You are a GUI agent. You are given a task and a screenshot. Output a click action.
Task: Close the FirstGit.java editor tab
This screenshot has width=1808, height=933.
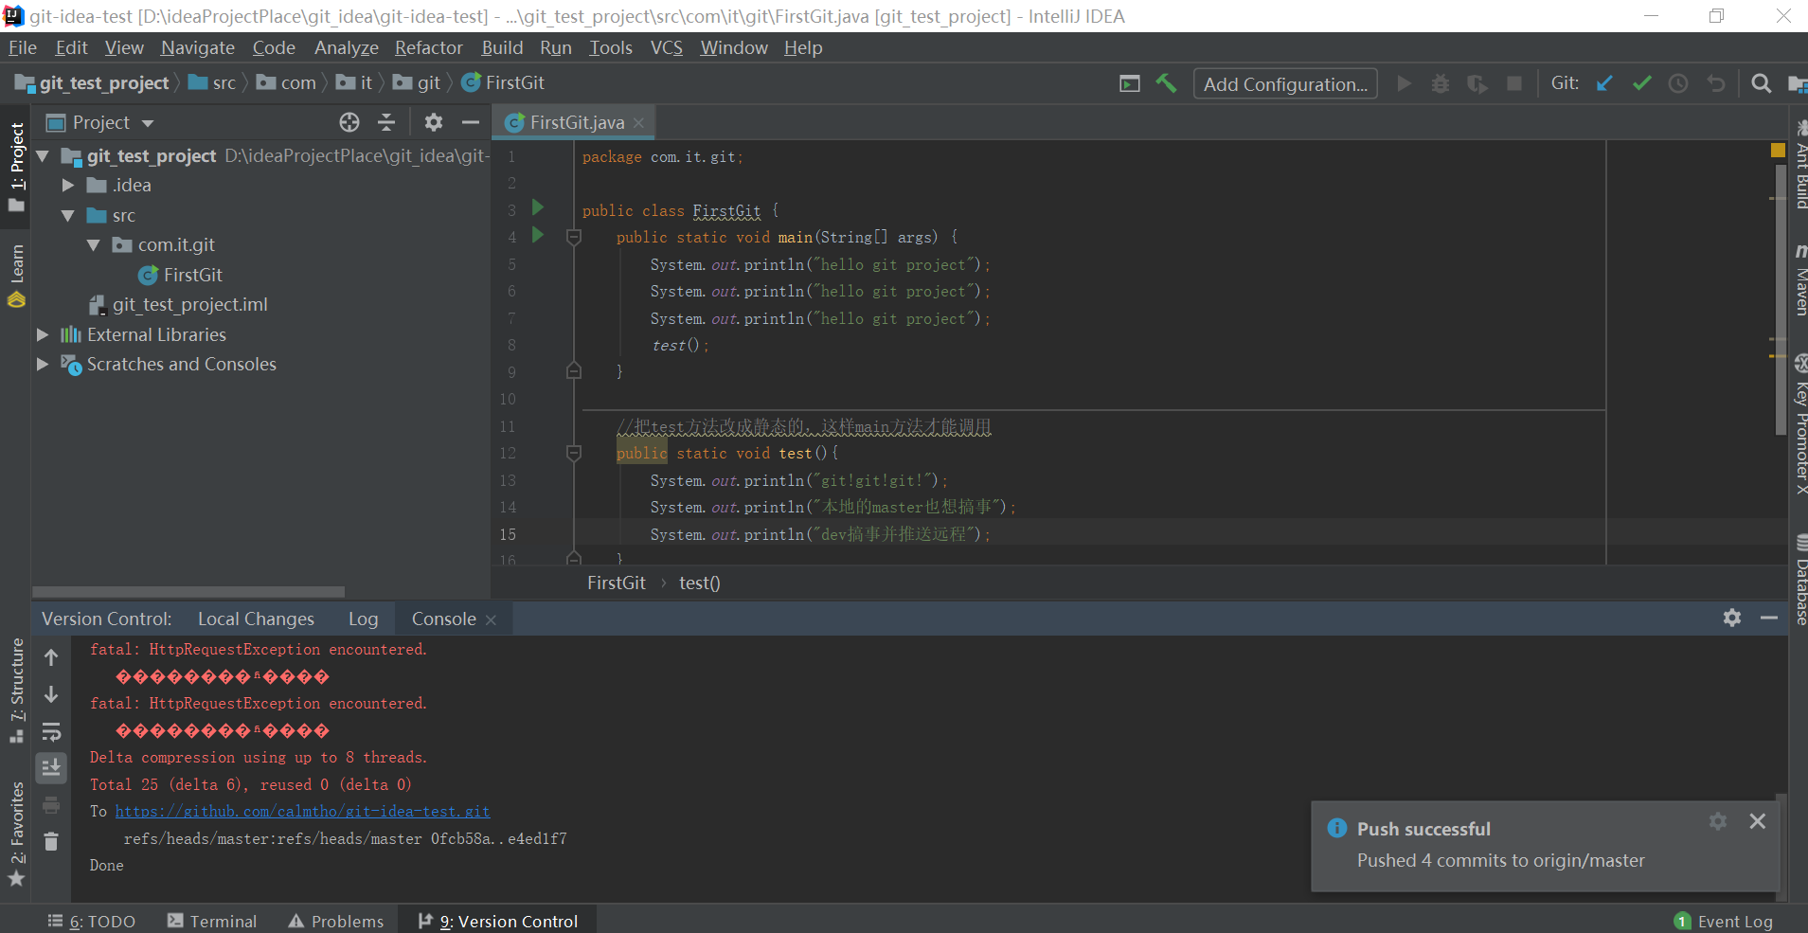click(639, 123)
